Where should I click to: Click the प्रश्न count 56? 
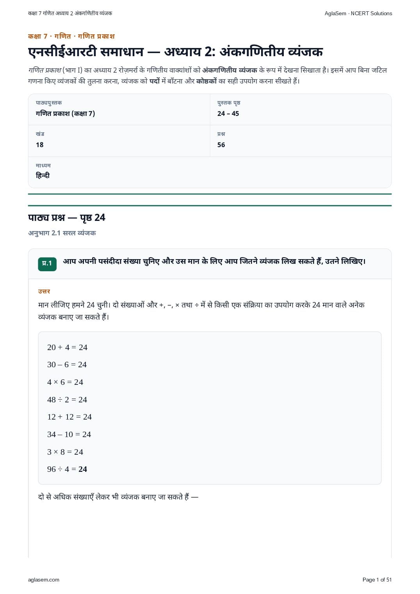click(x=221, y=145)
